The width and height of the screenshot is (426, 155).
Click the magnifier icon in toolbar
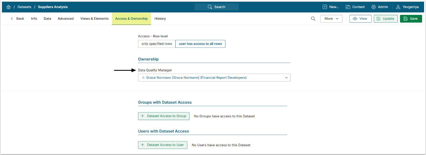313,19
